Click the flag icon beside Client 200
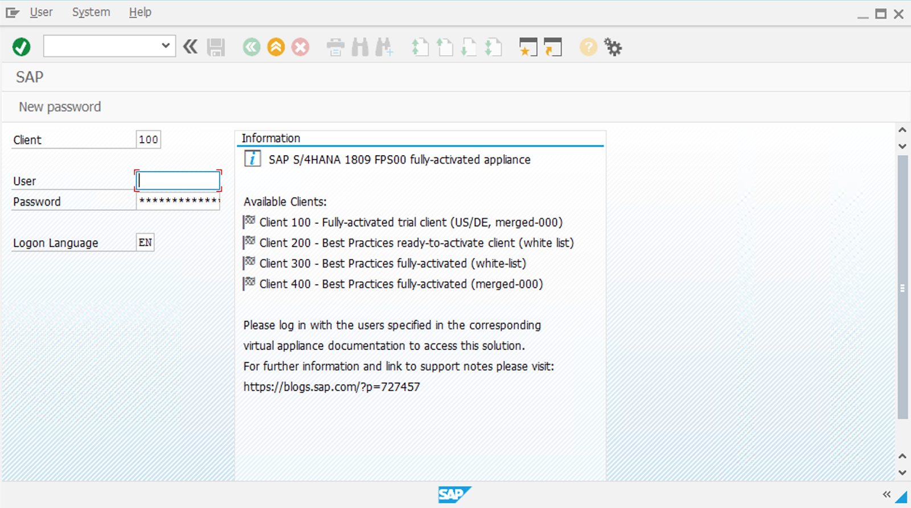Viewport: 911px width, 508px height. (x=249, y=242)
